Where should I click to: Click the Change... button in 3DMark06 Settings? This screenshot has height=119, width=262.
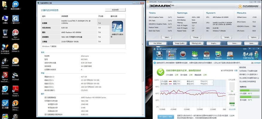coord(196,37)
